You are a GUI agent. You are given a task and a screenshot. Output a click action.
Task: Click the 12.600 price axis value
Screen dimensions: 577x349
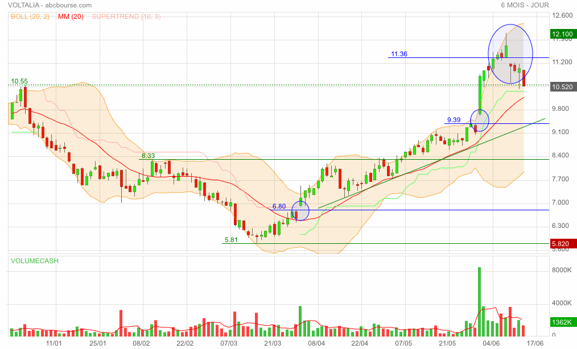tap(562, 15)
